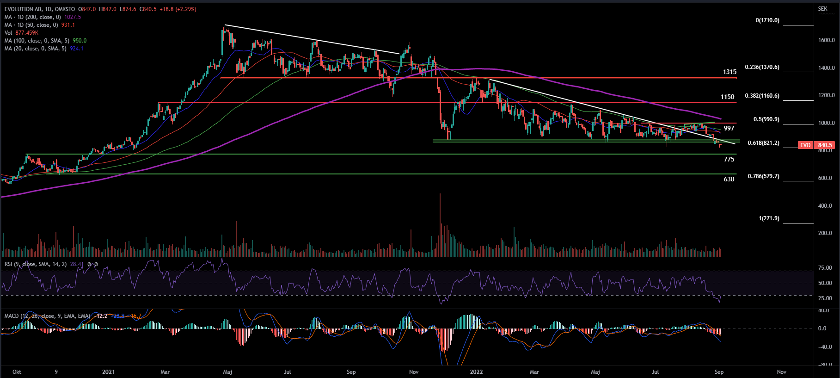Click the red EVO price tag
The image size is (840, 378).
(805, 145)
